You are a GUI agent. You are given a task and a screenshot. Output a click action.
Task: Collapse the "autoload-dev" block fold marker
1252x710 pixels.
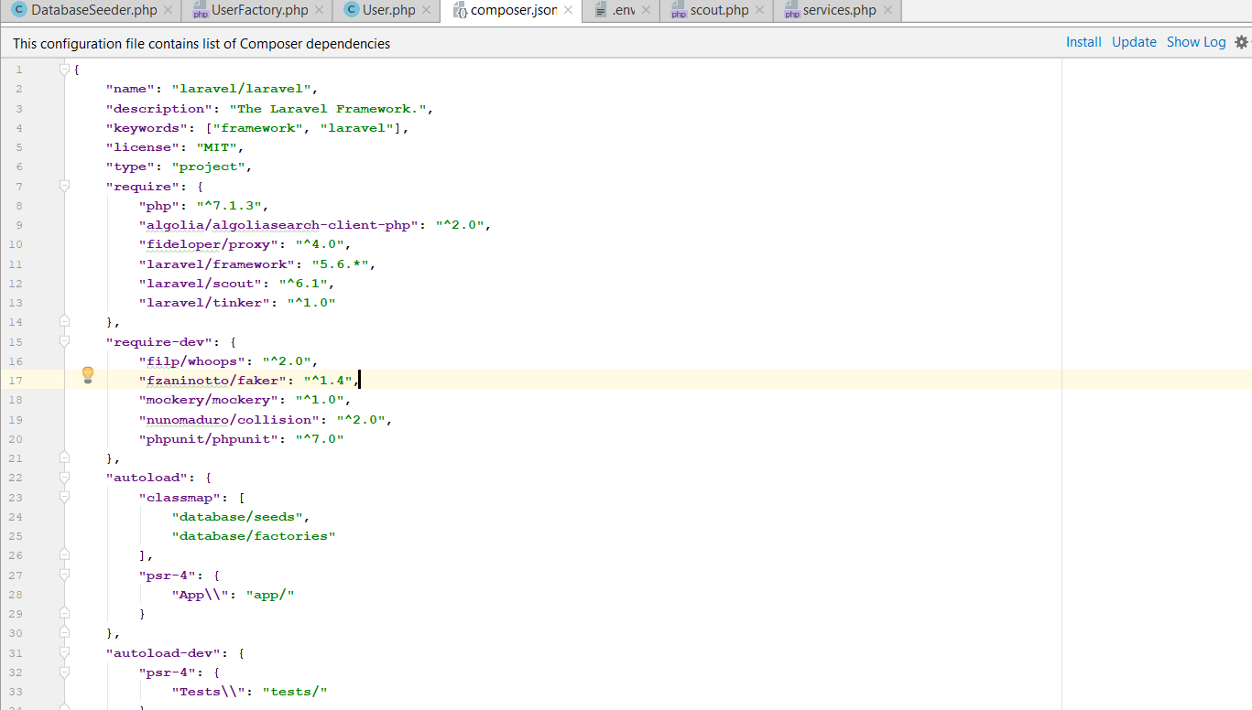[64, 653]
